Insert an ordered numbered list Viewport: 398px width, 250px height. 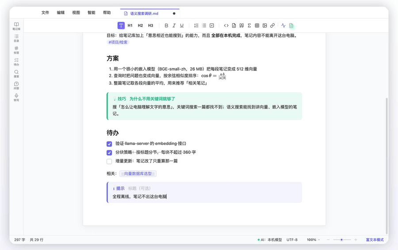pyautogui.click(x=196, y=25)
